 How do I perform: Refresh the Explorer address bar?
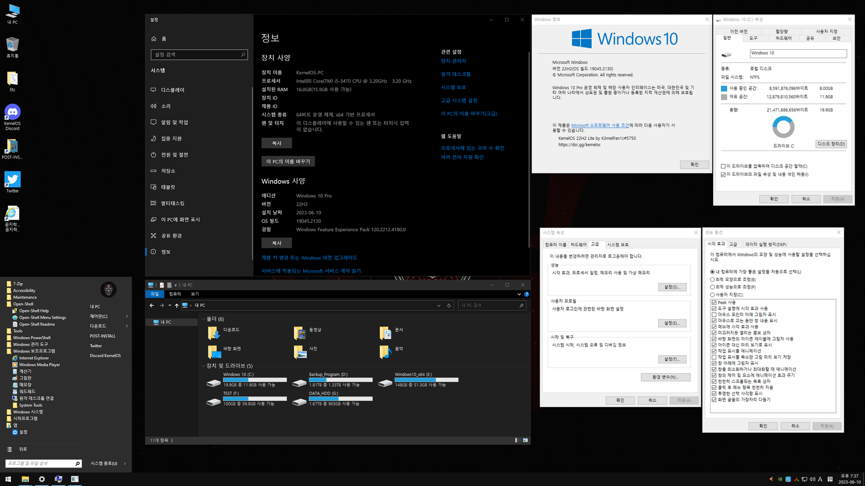[449, 305]
